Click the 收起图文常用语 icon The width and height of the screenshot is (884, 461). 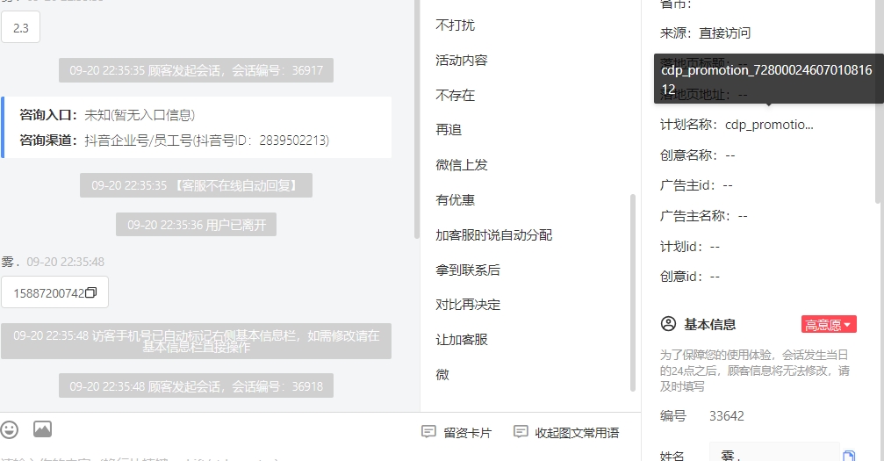click(521, 432)
